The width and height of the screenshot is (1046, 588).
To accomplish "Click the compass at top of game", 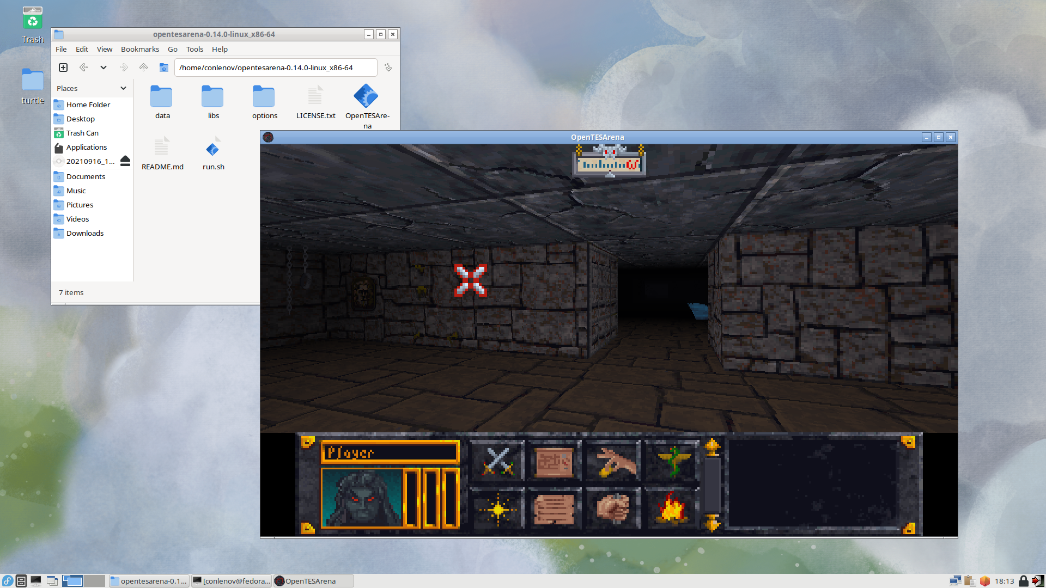I will (x=609, y=162).
